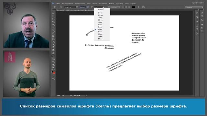Select the Rectangular Marquee tool

click(53, 16)
